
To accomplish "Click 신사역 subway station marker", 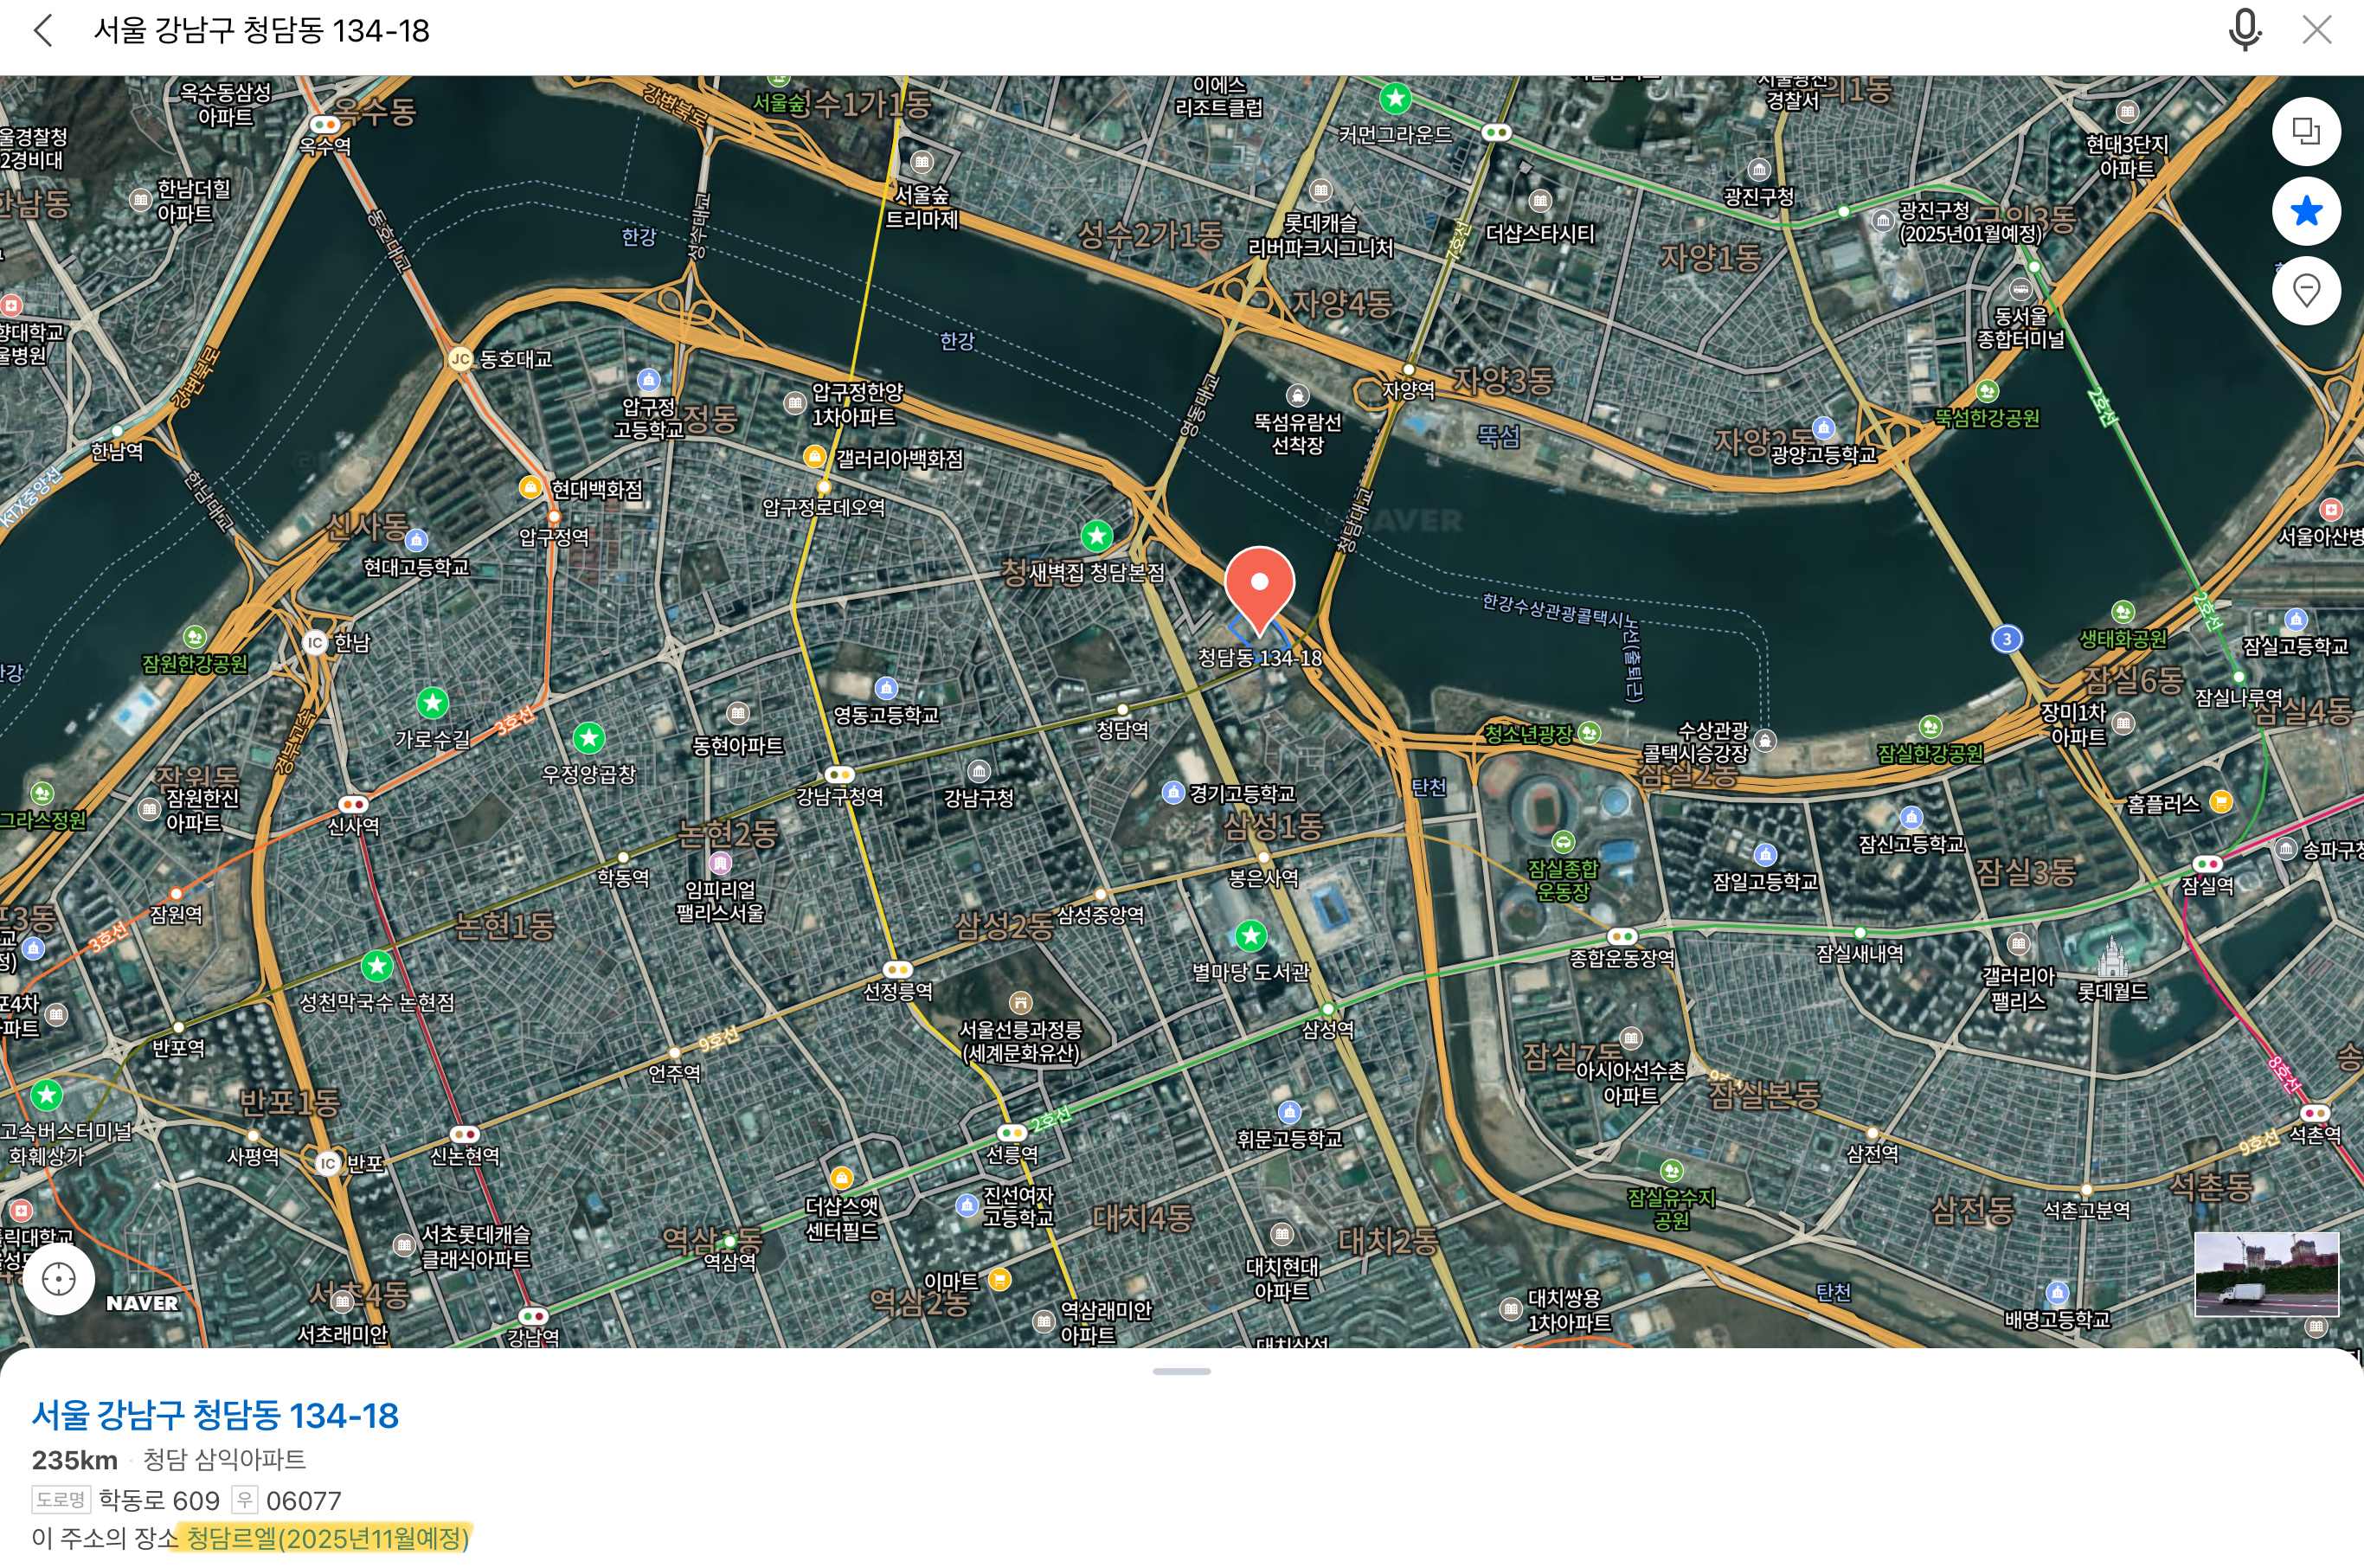I will [353, 804].
